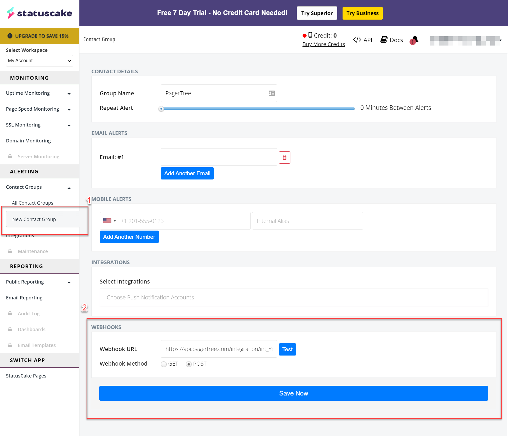Screen dimensions: 508x436
Task: Delete Email #1 with trash icon
Action: coord(284,158)
